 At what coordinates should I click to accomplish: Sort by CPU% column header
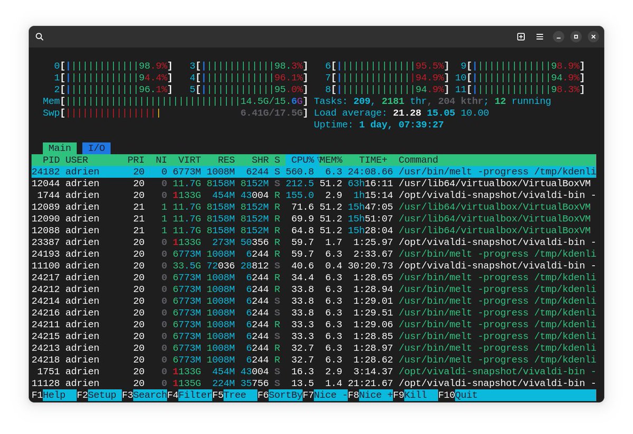click(303, 160)
